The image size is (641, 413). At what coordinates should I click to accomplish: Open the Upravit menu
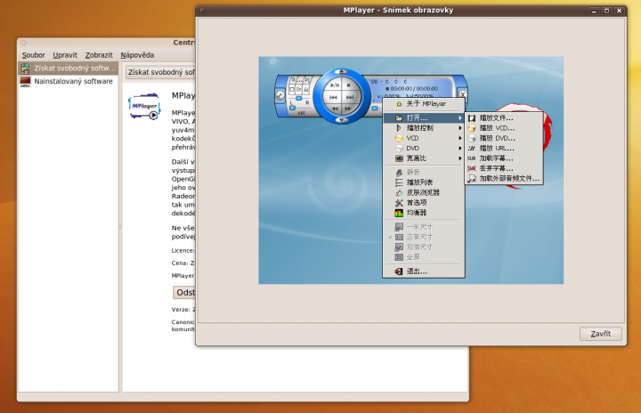click(65, 55)
